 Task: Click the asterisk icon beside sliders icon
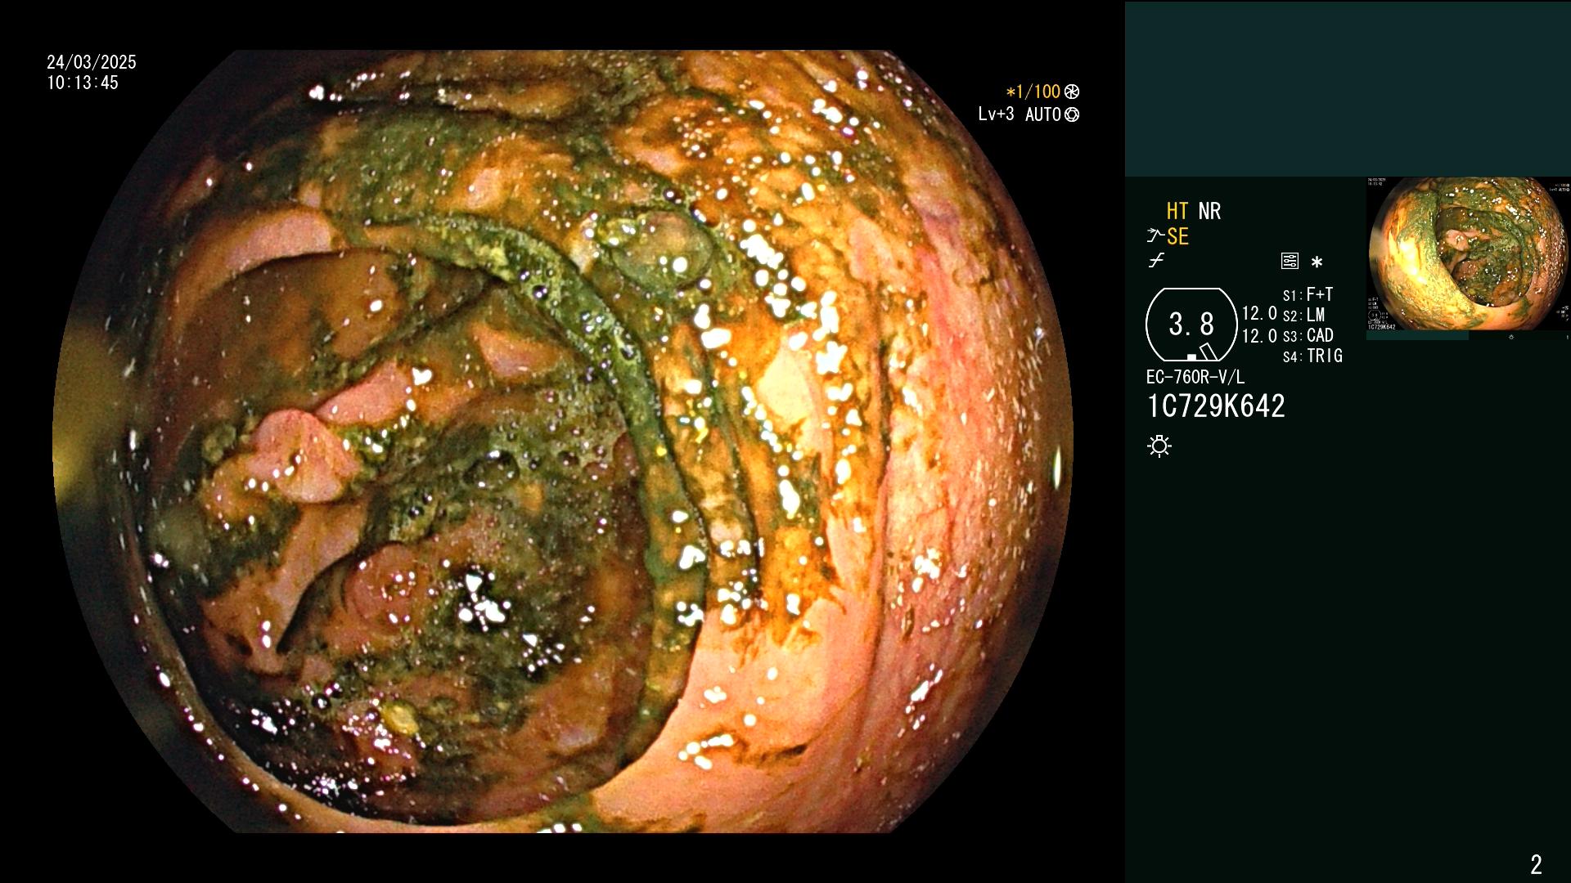[1317, 262]
